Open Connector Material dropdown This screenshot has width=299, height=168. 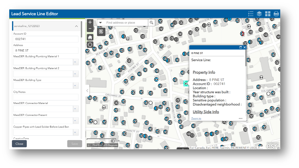coord(75,109)
